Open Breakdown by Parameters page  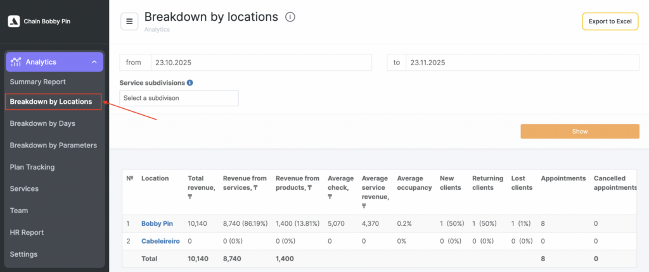click(53, 145)
